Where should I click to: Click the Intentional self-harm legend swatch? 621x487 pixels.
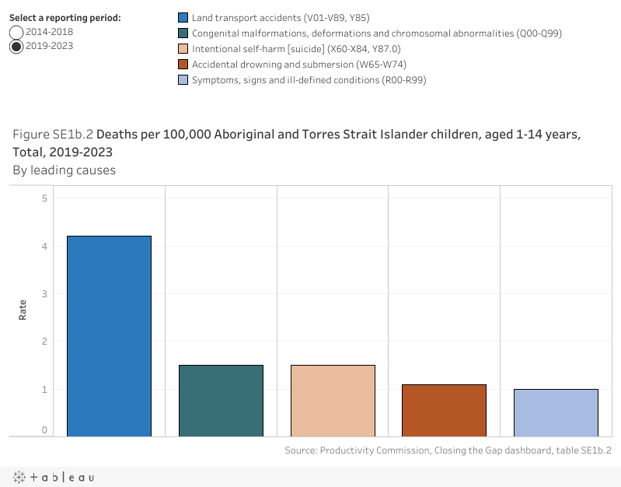[x=183, y=49]
